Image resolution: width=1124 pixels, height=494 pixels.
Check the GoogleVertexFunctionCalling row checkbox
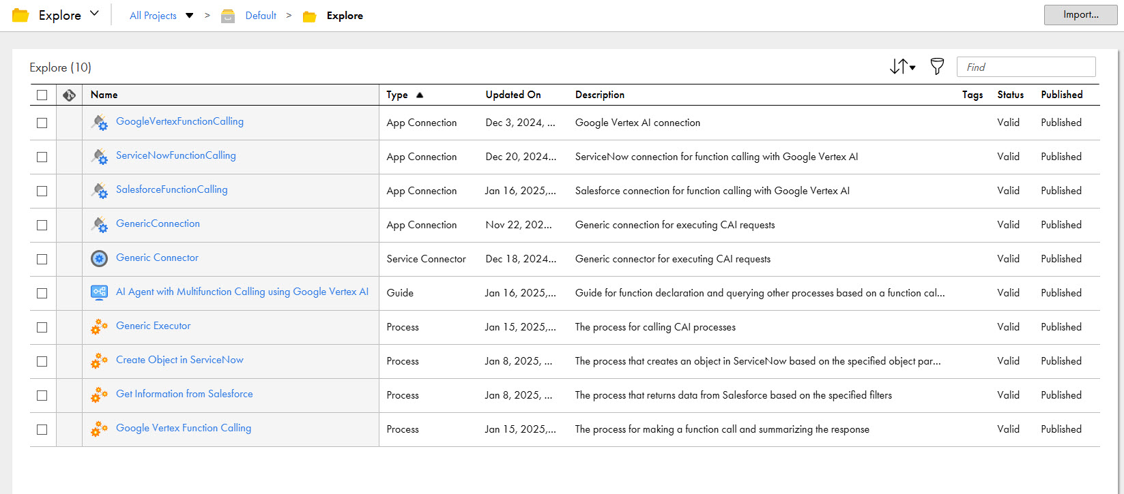click(x=42, y=123)
